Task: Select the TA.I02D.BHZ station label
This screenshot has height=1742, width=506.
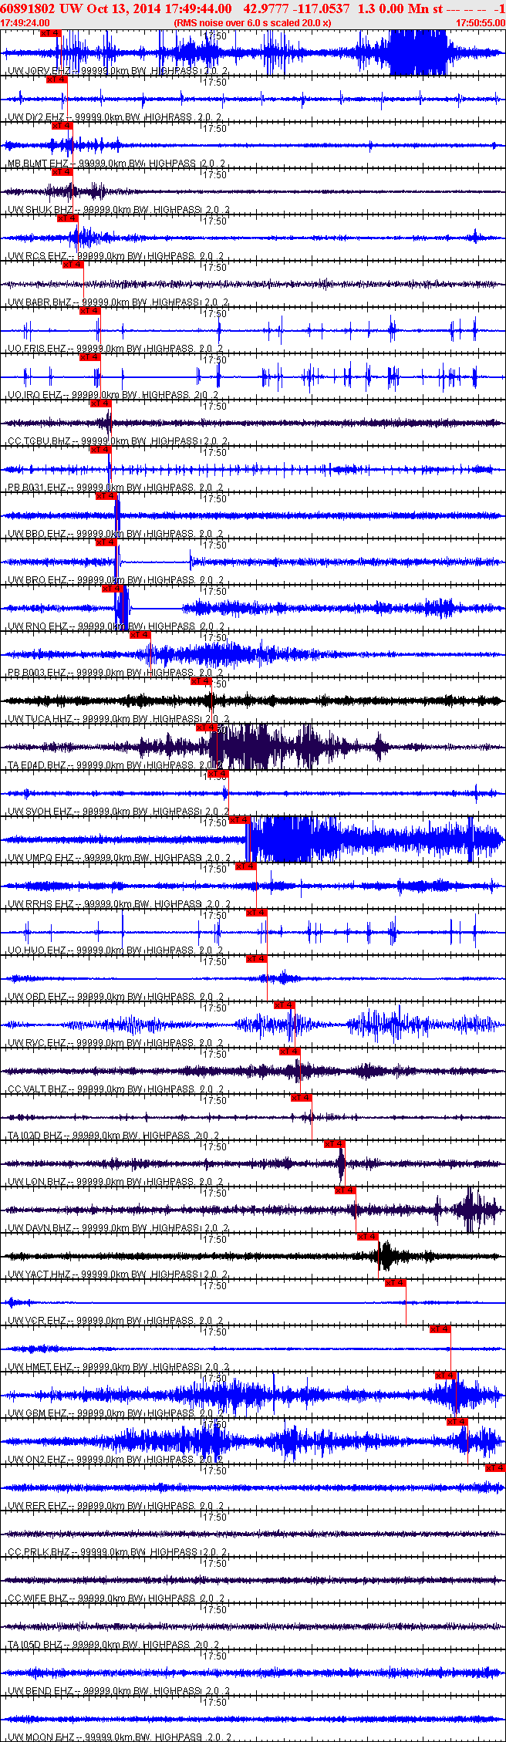Action: 35,1136
